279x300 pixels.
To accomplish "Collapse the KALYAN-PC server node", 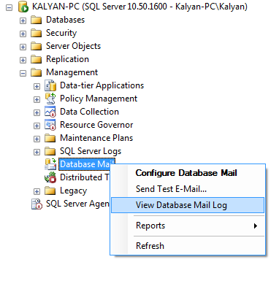I will 9,8.
